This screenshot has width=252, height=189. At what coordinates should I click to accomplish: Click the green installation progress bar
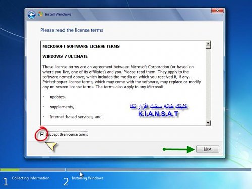(10, 170)
